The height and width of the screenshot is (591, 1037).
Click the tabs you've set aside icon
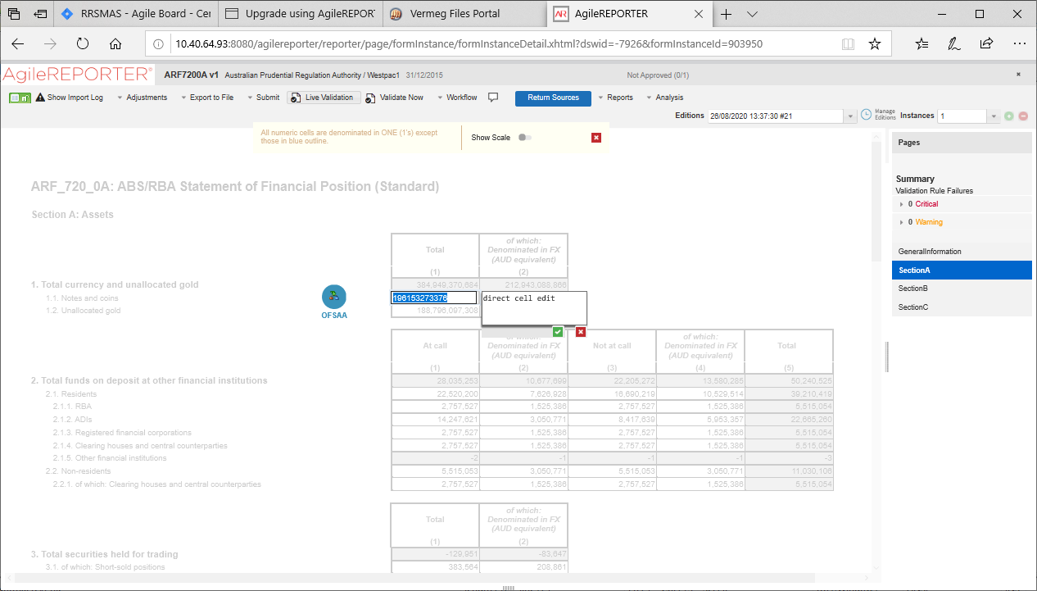[13, 14]
